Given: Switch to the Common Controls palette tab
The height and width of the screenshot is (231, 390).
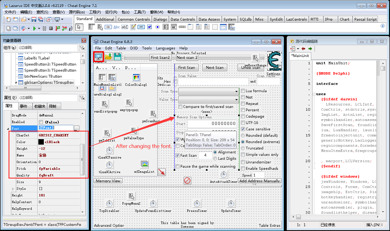Looking at the screenshot, I should pyautogui.click(x=134, y=19).
